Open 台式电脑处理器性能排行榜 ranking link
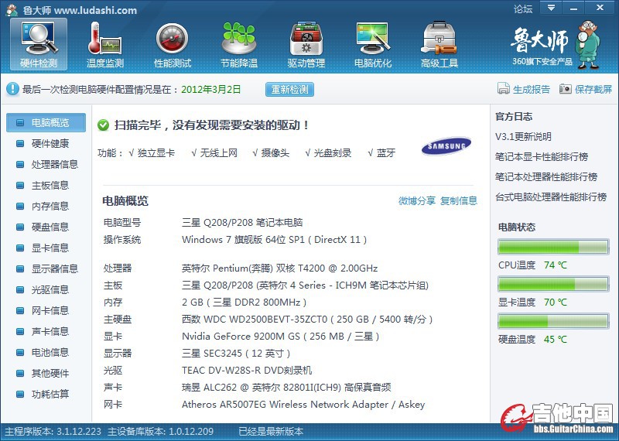This screenshot has height=441, width=619. pos(551,197)
